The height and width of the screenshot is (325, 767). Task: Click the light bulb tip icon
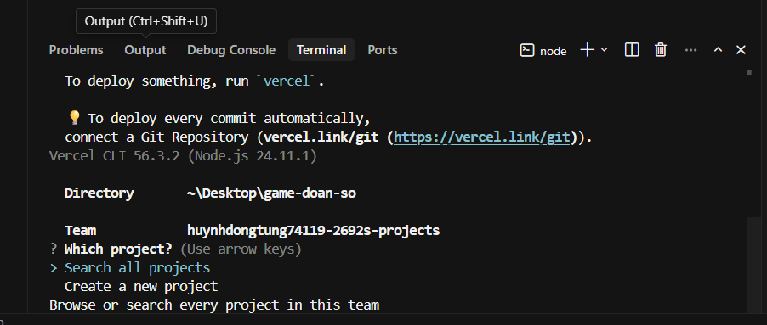tap(74, 118)
